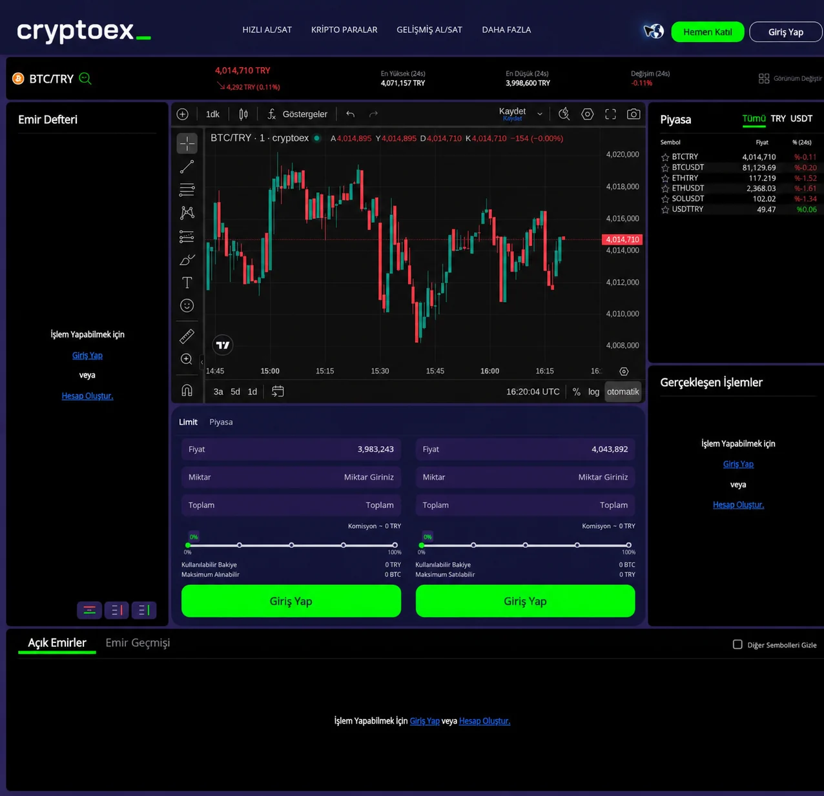Expand the Kaydet save dropdown arrow
The width and height of the screenshot is (824, 796).
[x=540, y=114]
